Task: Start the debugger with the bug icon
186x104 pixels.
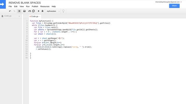Action: click(42, 11)
